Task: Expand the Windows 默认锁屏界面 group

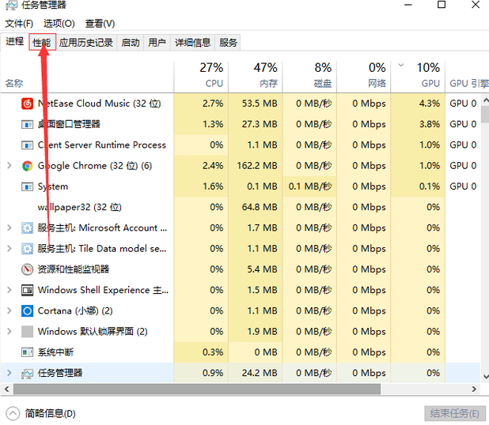Action: 9,332
